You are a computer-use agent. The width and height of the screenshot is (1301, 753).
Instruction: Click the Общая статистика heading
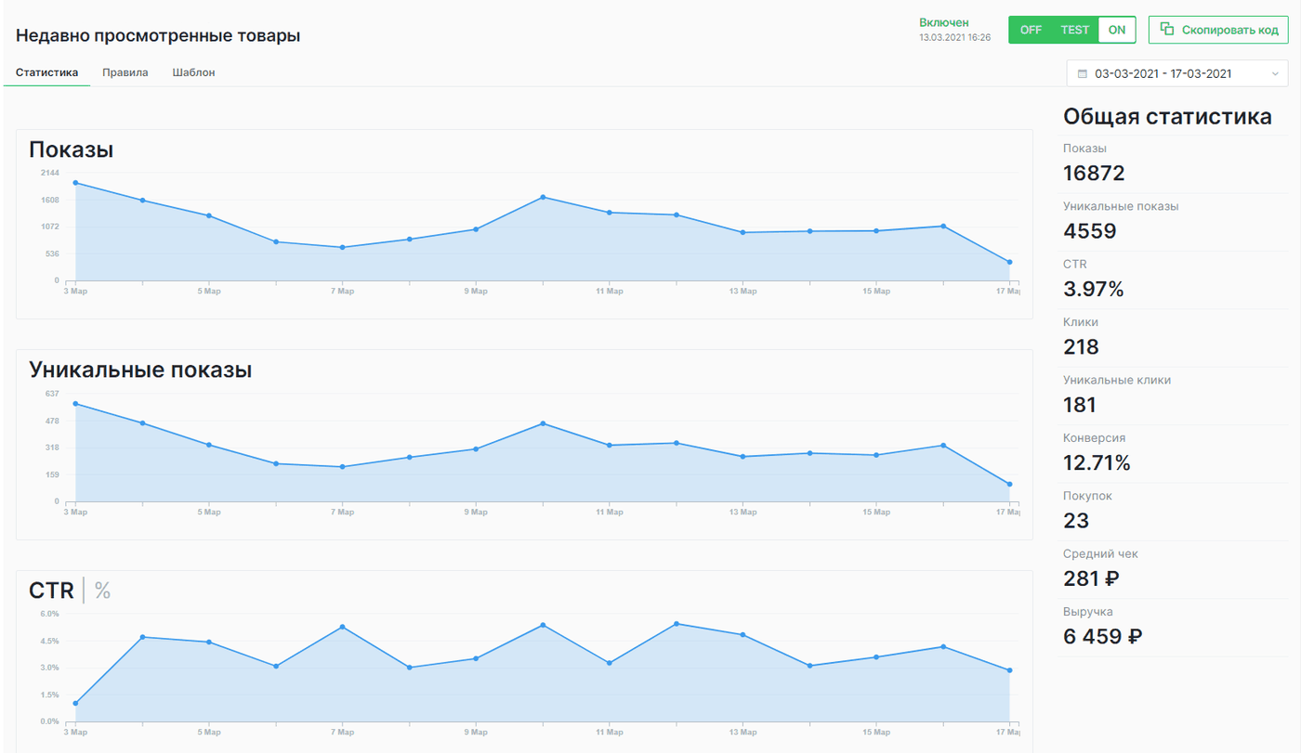1167,117
